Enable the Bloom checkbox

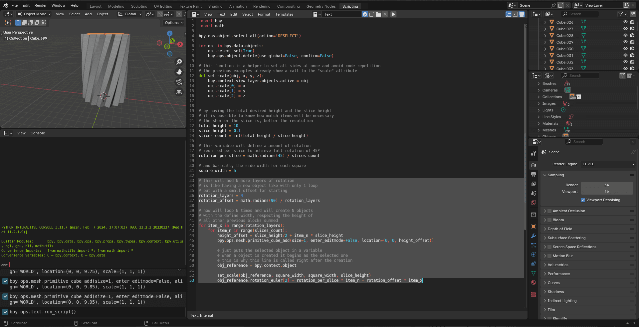tap(549, 220)
